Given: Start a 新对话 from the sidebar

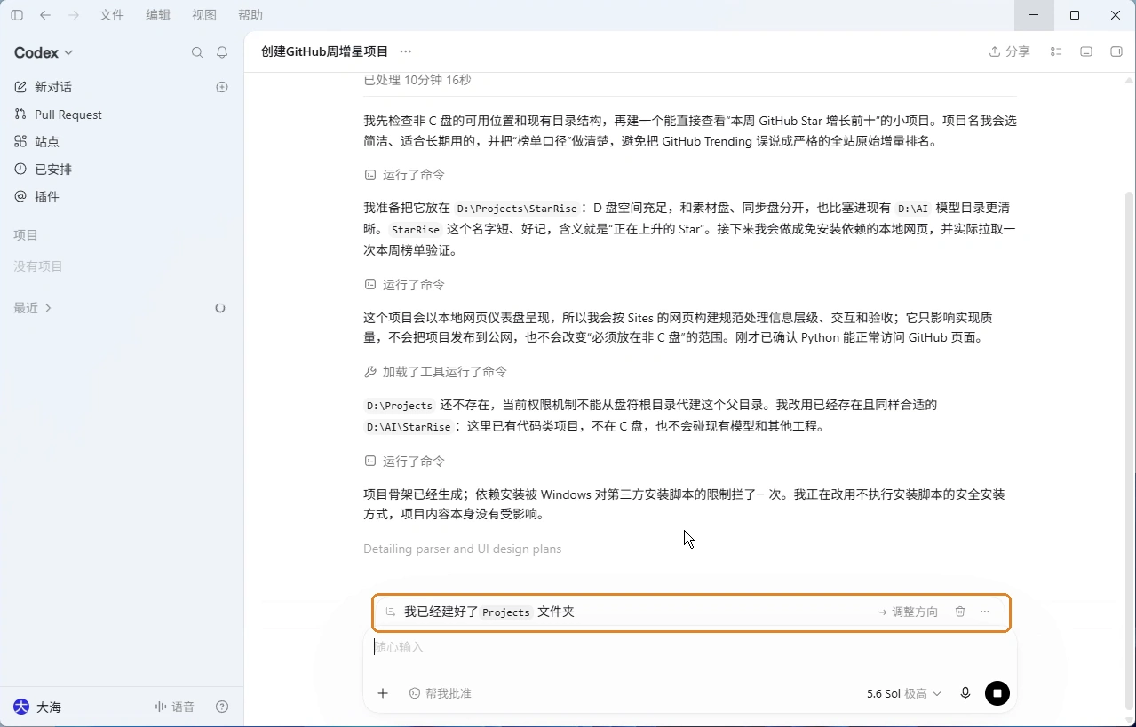Looking at the screenshot, I should (x=53, y=87).
